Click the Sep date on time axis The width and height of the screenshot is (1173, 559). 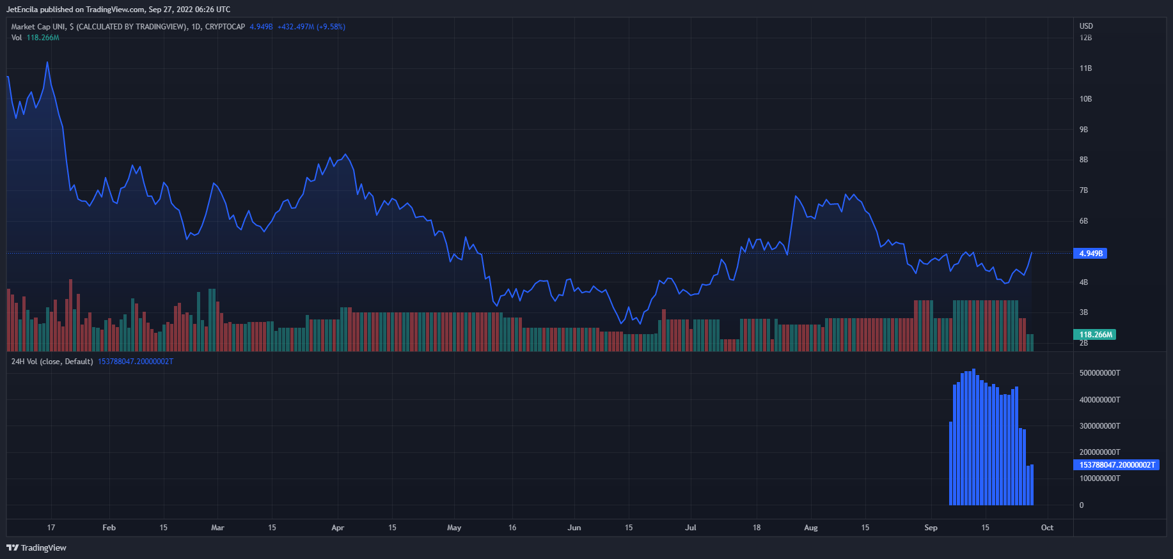coord(931,528)
